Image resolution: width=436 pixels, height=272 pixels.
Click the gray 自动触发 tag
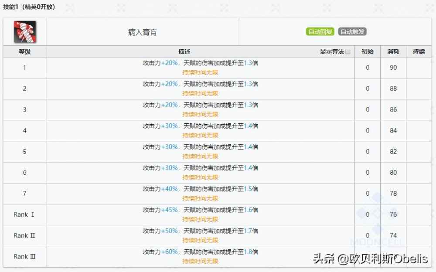352,32
